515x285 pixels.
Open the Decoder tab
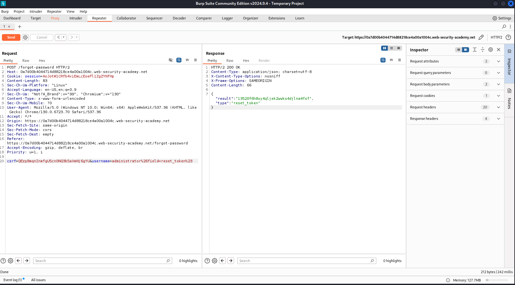[x=179, y=18]
